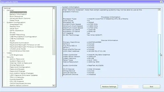
Task: Open SMART Reporting settings
Action: pyautogui.click(x=17, y=35)
